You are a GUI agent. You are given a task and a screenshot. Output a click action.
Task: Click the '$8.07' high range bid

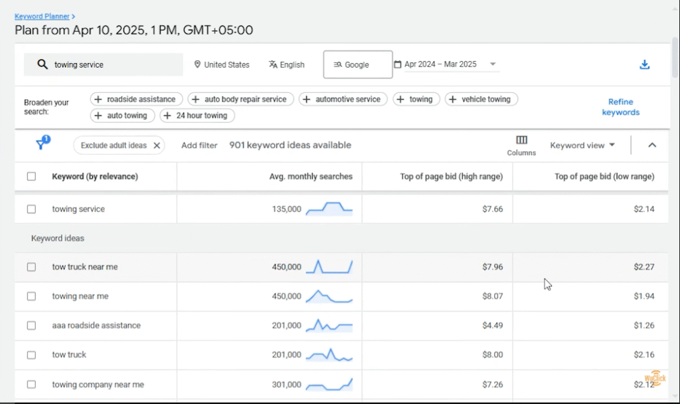(493, 296)
